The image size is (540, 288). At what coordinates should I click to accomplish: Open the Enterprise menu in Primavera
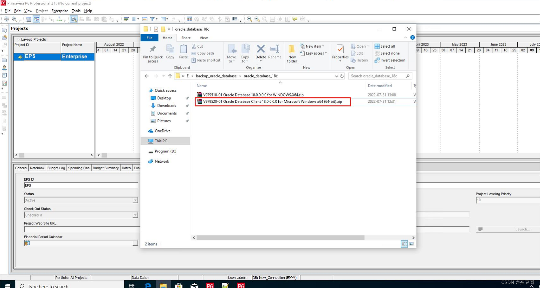[60, 11]
